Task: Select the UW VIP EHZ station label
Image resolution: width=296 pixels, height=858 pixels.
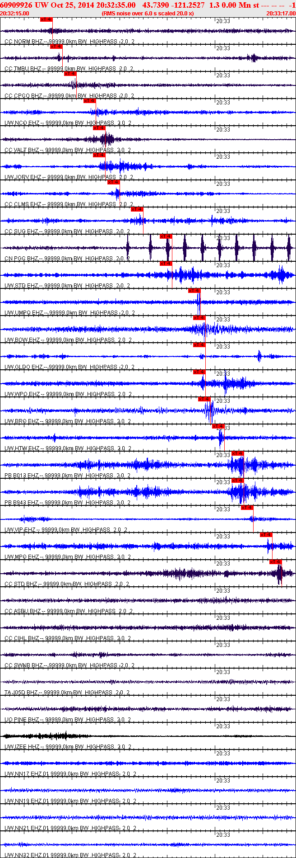Action: (66, 530)
